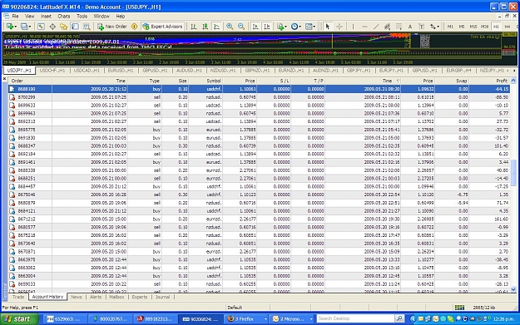Click the order history vertical scrollbar
The width and height of the screenshot is (520, 325).
click(x=513, y=185)
